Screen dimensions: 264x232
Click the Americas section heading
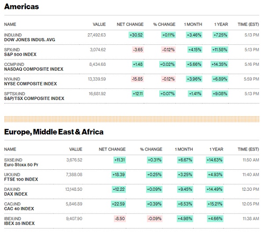[22, 7]
